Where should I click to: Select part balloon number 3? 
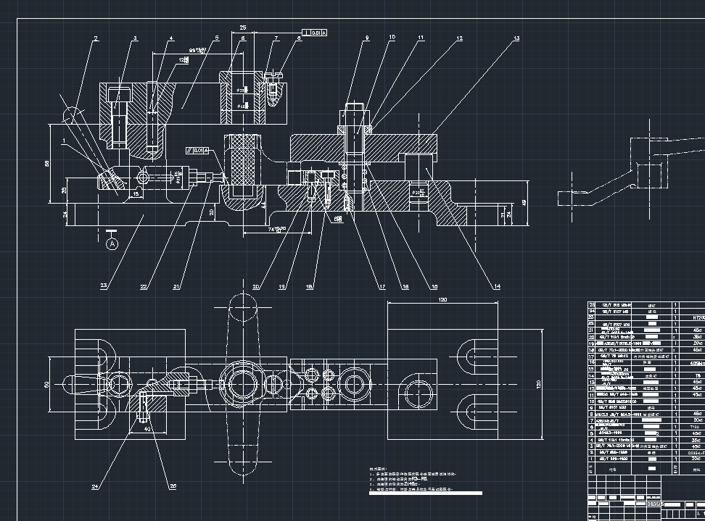[x=134, y=38]
